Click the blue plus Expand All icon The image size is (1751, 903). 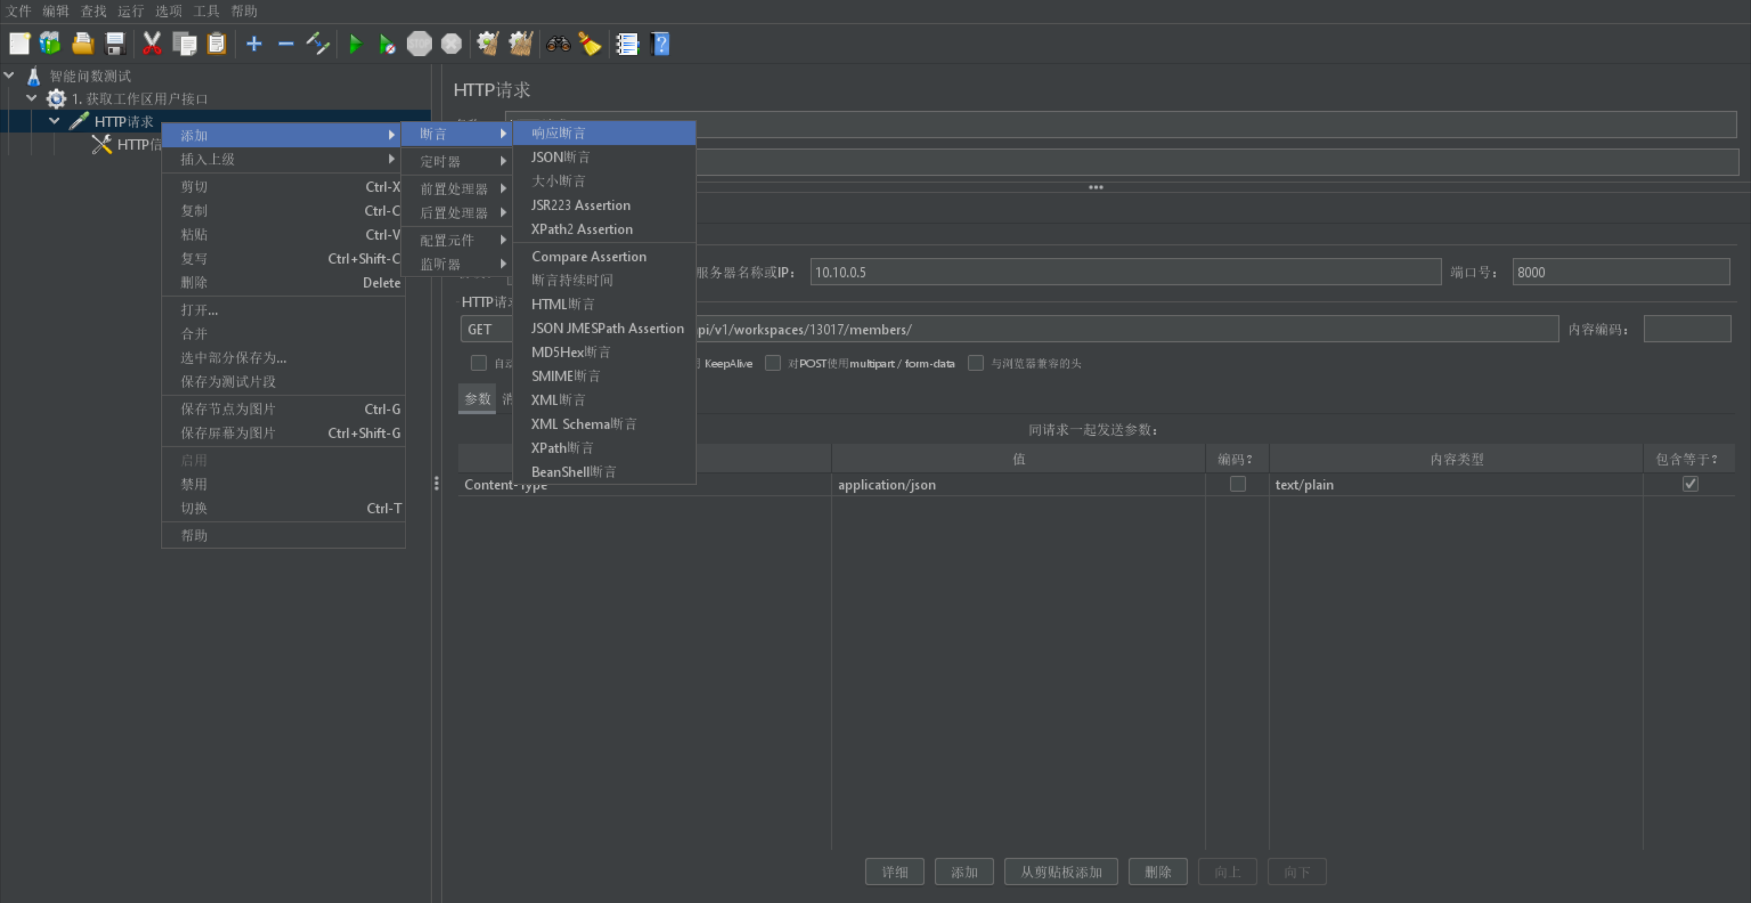pyautogui.click(x=254, y=44)
